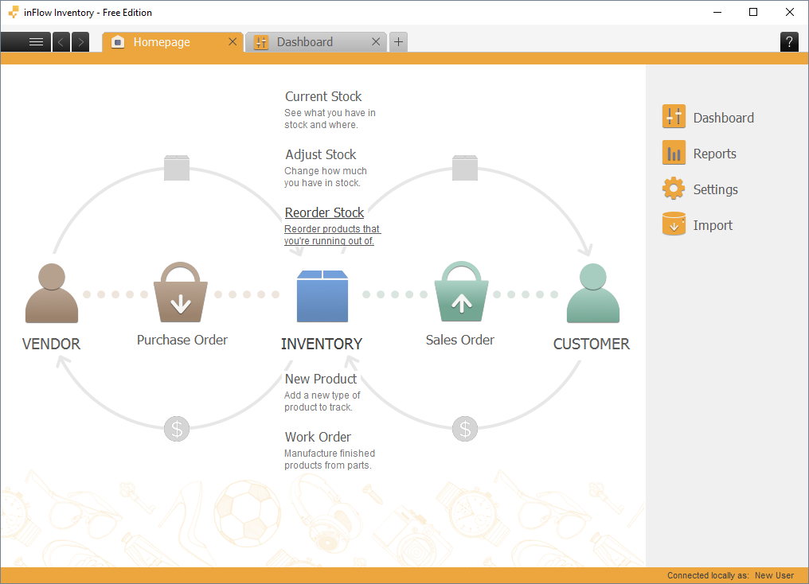Click the gray box icon above Purchase Order
This screenshot has height=584, width=809.
click(x=177, y=168)
